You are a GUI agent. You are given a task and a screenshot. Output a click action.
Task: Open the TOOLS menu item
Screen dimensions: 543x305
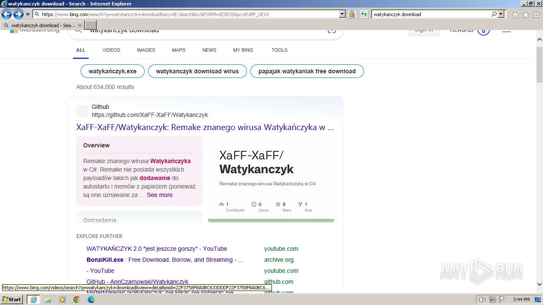tap(280, 50)
